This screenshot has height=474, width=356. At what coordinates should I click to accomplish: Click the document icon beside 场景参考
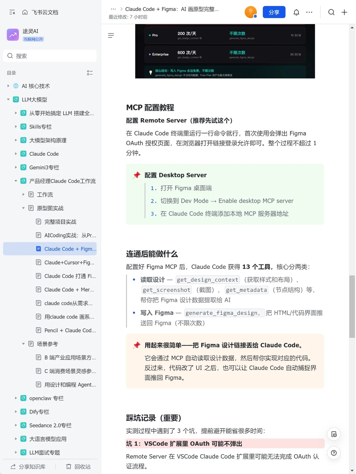pyautogui.click(x=31, y=344)
